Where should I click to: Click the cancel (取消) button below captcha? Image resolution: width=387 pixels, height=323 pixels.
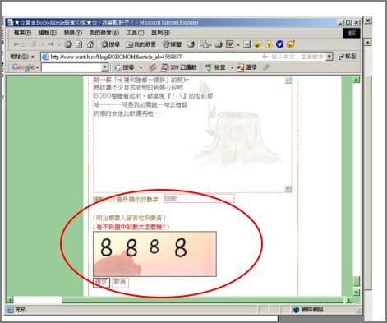pos(120,283)
